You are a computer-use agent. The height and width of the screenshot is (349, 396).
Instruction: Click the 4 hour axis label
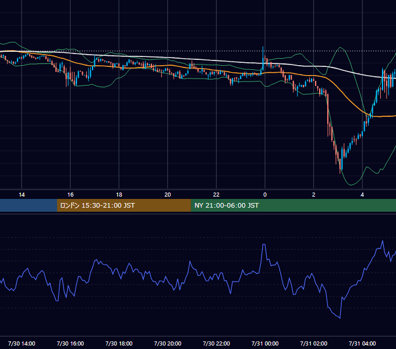point(362,195)
